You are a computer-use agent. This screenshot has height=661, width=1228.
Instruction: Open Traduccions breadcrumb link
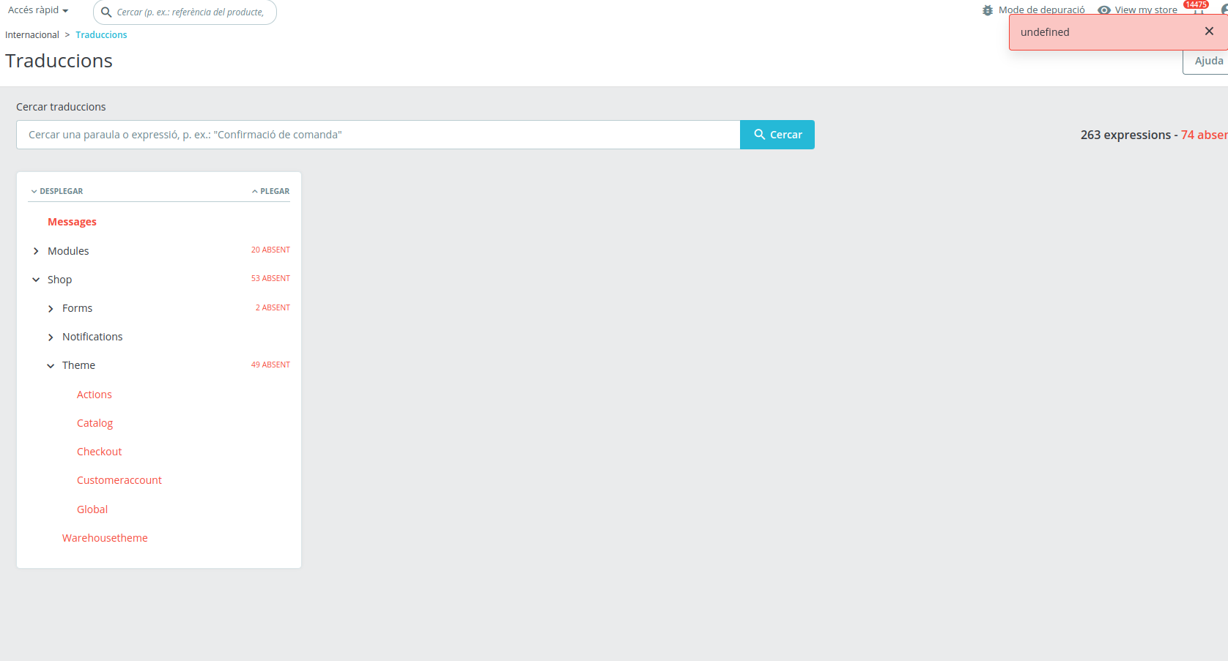101,35
